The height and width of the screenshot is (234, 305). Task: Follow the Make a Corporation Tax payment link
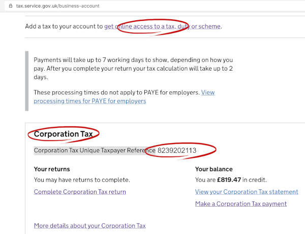[241, 204]
